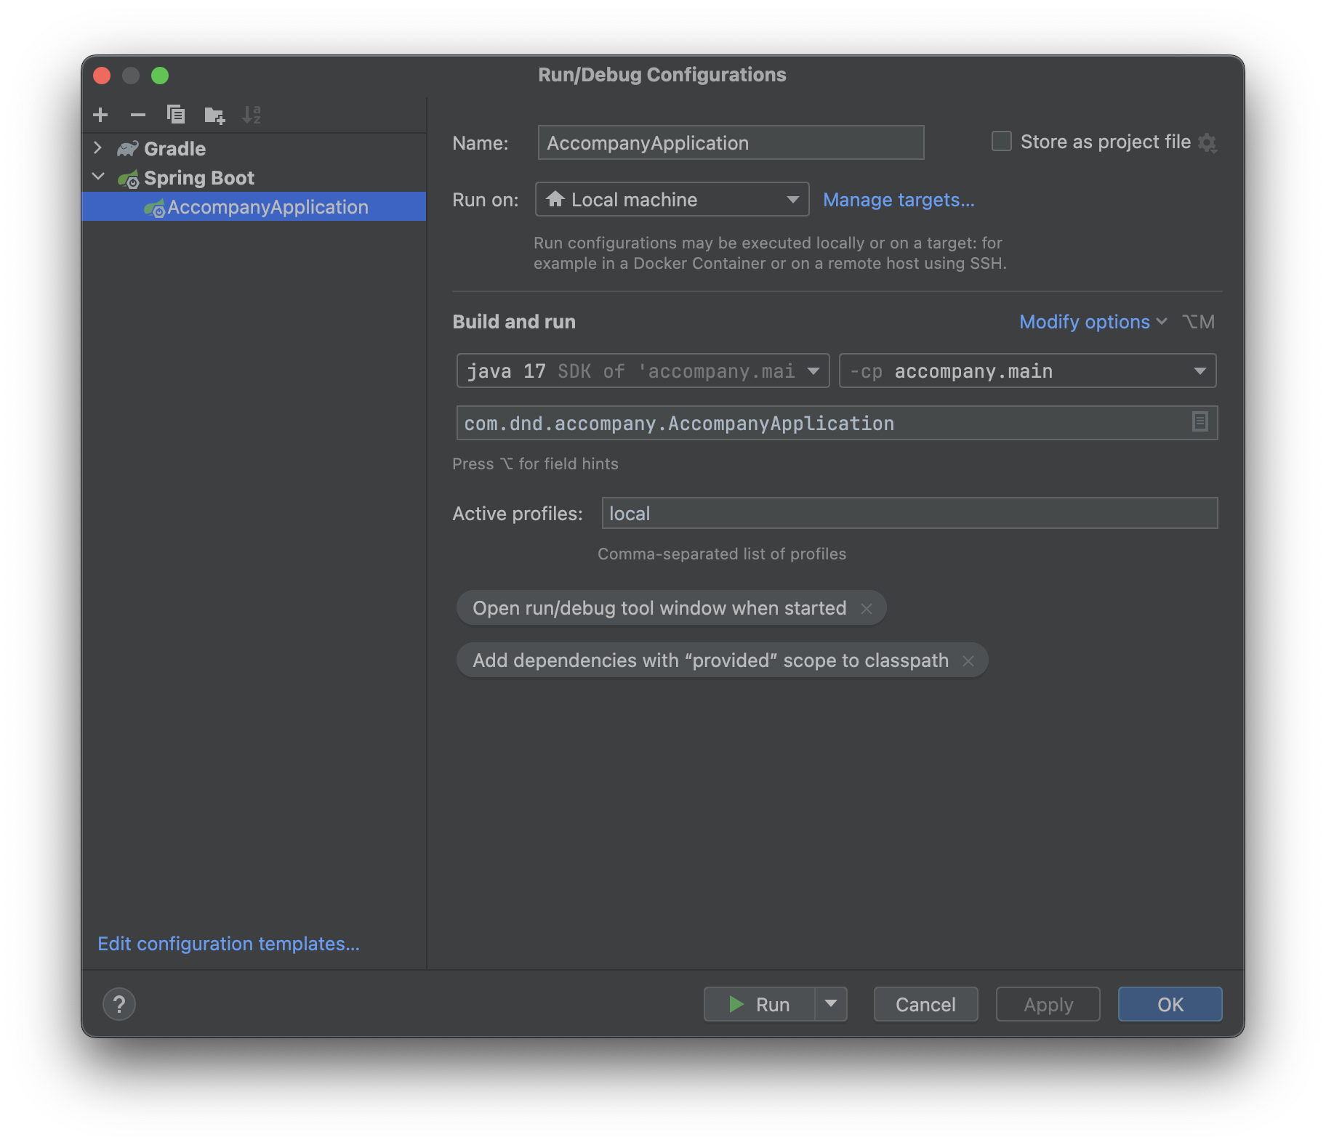Remove configuration with minus icon

click(138, 115)
